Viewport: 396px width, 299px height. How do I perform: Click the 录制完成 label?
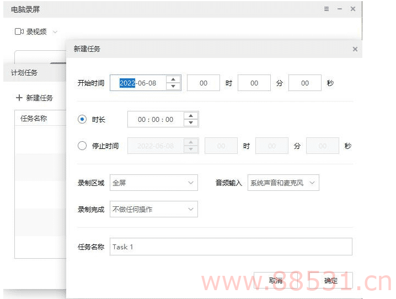pos(91,209)
